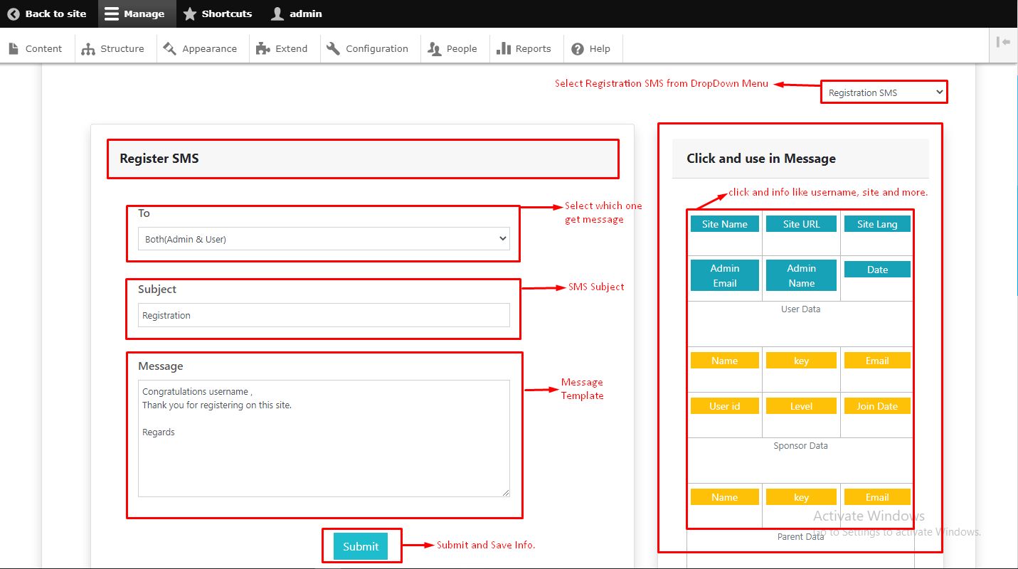Expand the Registration SMS dropdown

click(884, 92)
